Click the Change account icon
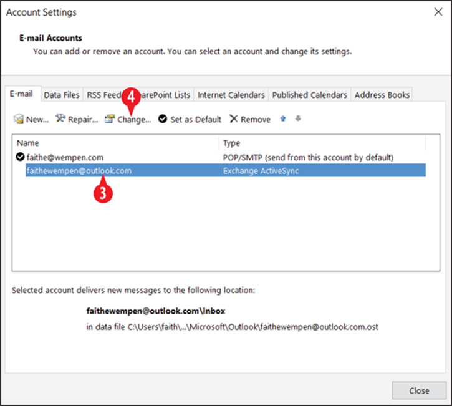This screenshot has width=452, height=406. pos(110,118)
